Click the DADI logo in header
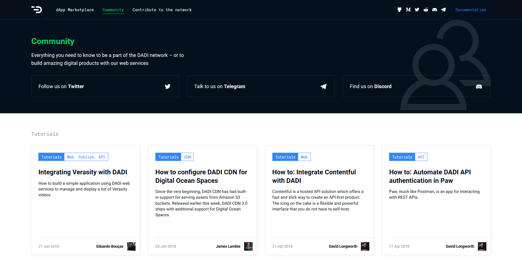Viewport: 522px width, 257px height. pos(36,10)
